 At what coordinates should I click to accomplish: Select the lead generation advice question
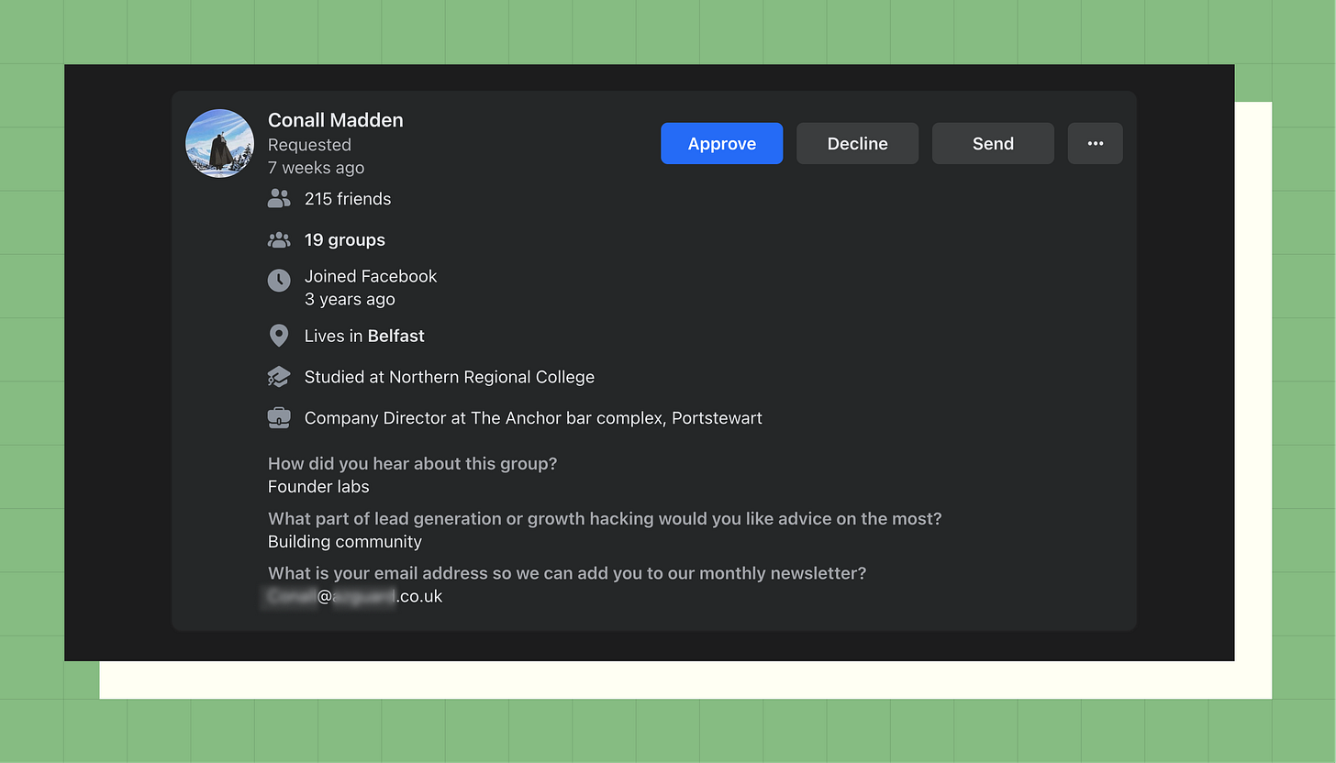point(605,518)
